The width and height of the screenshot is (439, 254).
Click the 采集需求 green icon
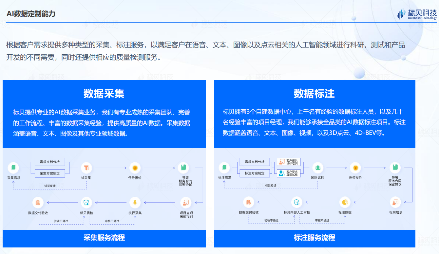point(13,168)
